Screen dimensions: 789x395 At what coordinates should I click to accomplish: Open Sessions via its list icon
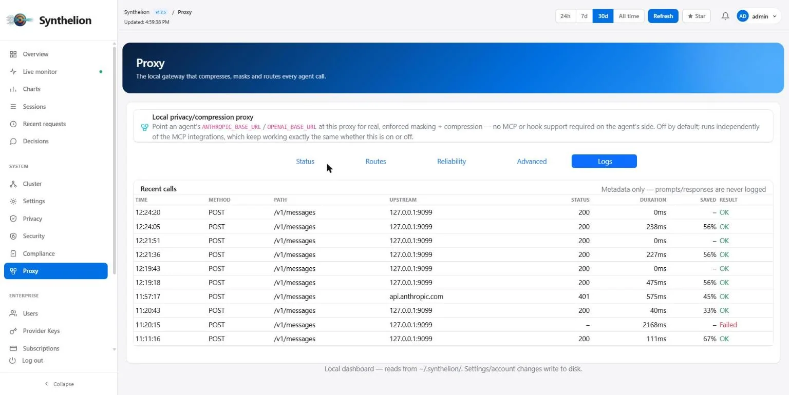(x=13, y=107)
